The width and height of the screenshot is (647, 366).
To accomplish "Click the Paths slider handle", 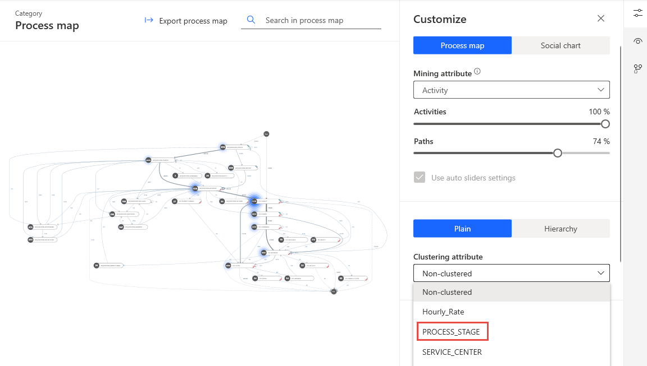I will [x=558, y=153].
